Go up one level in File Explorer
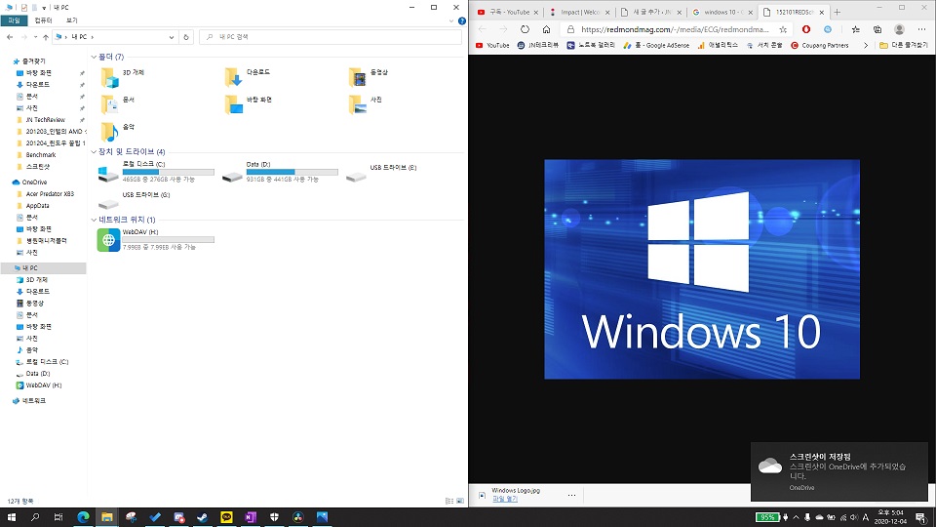This screenshot has width=936, height=527. [x=46, y=37]
